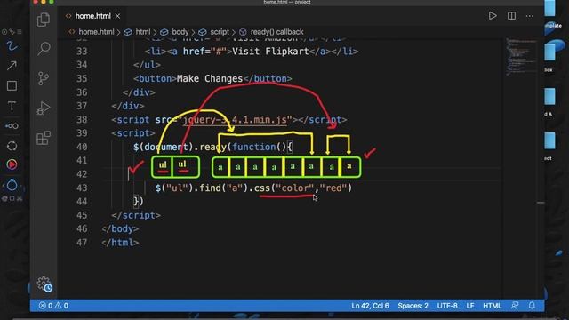The image size is (569, 320).
Task: Click the closing </html> tag on line 47
Action: [x=120, y=243]
